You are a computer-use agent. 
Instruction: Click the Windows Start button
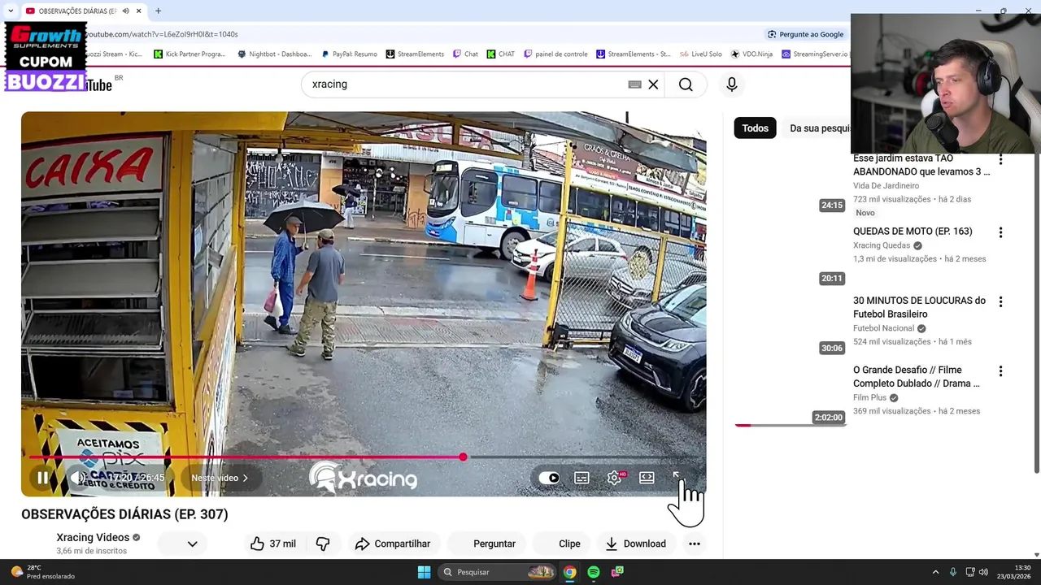(424, 572)
